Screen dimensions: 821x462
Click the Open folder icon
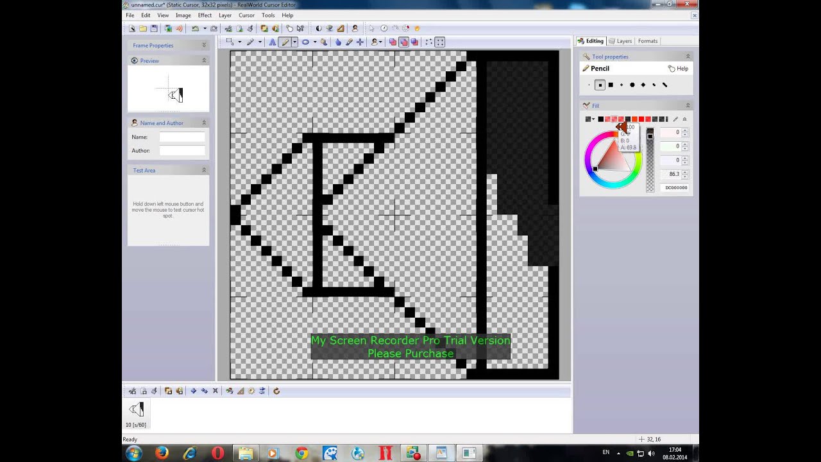tap(143, 28)
